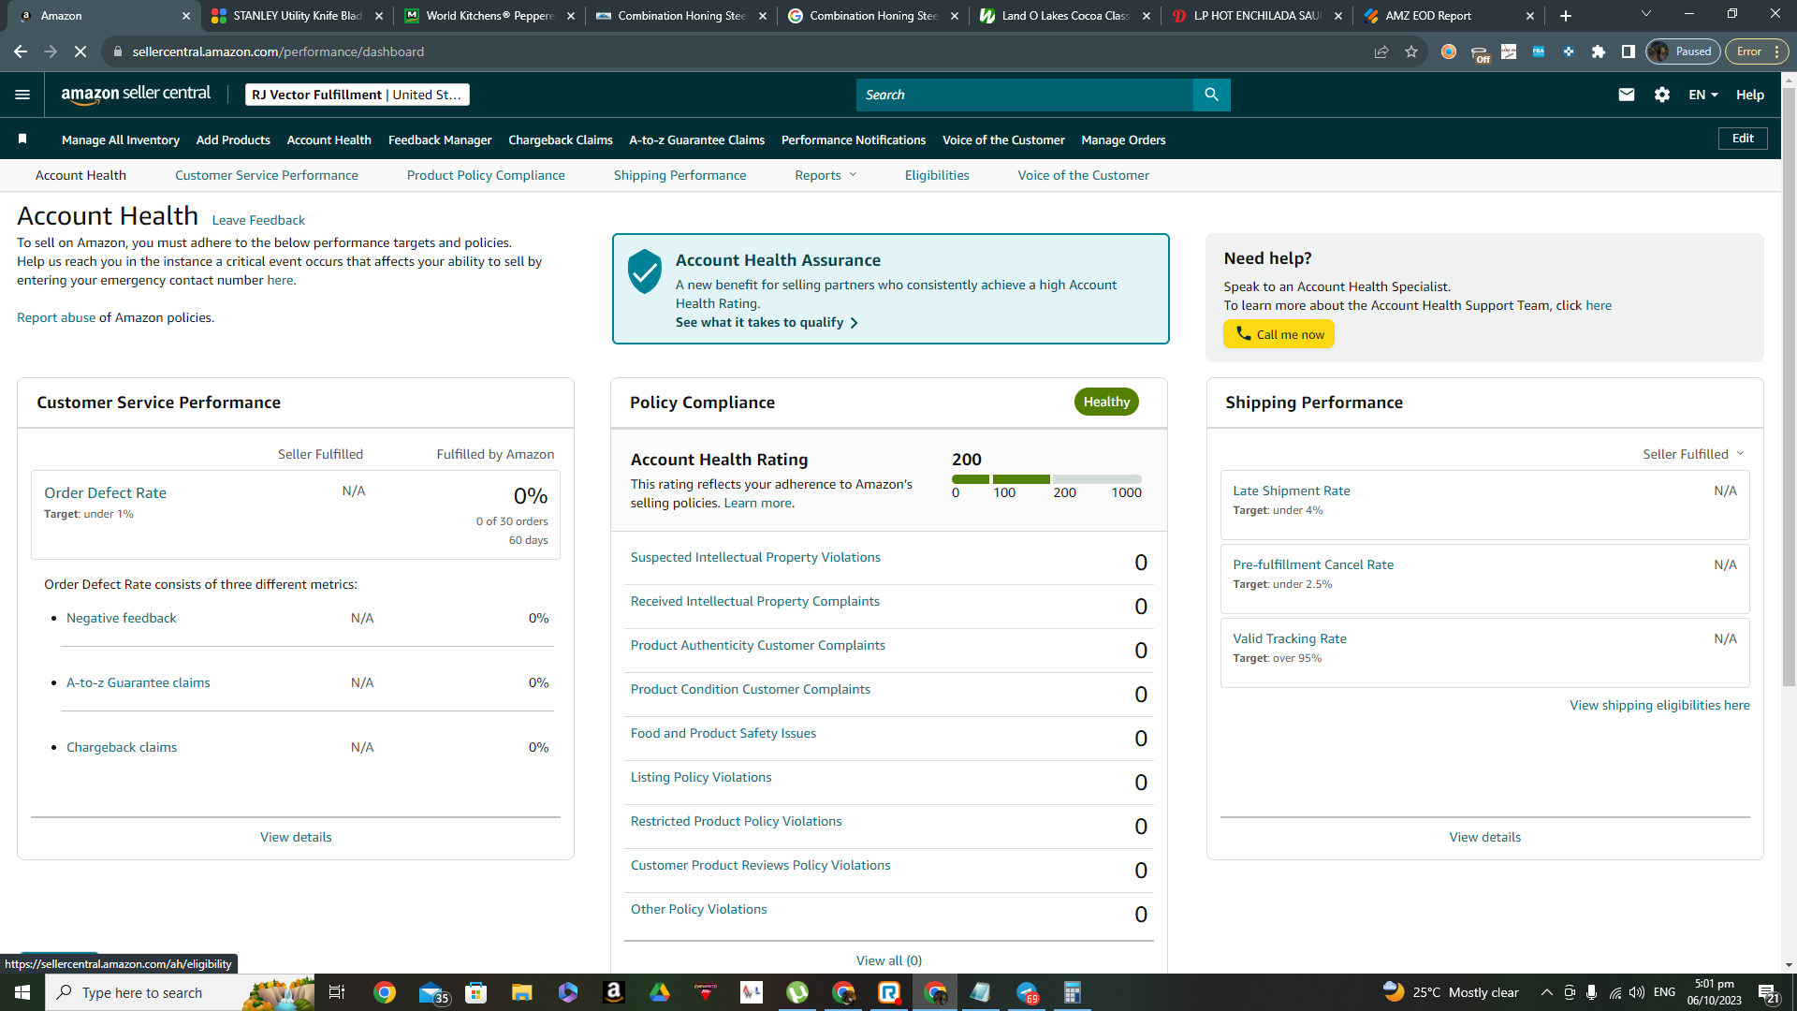The width and height of the screenshot is (1797, 1011).
Task: Open Task View on the taskbar
Action: 337,992
